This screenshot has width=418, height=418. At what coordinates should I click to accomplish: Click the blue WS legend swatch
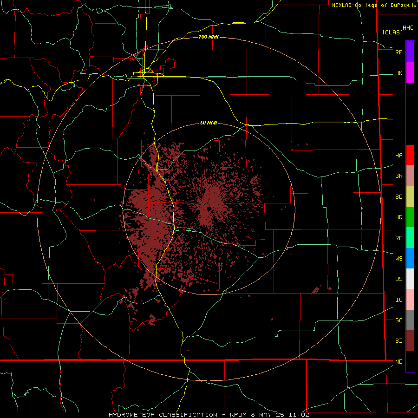(x=410, y=258)
